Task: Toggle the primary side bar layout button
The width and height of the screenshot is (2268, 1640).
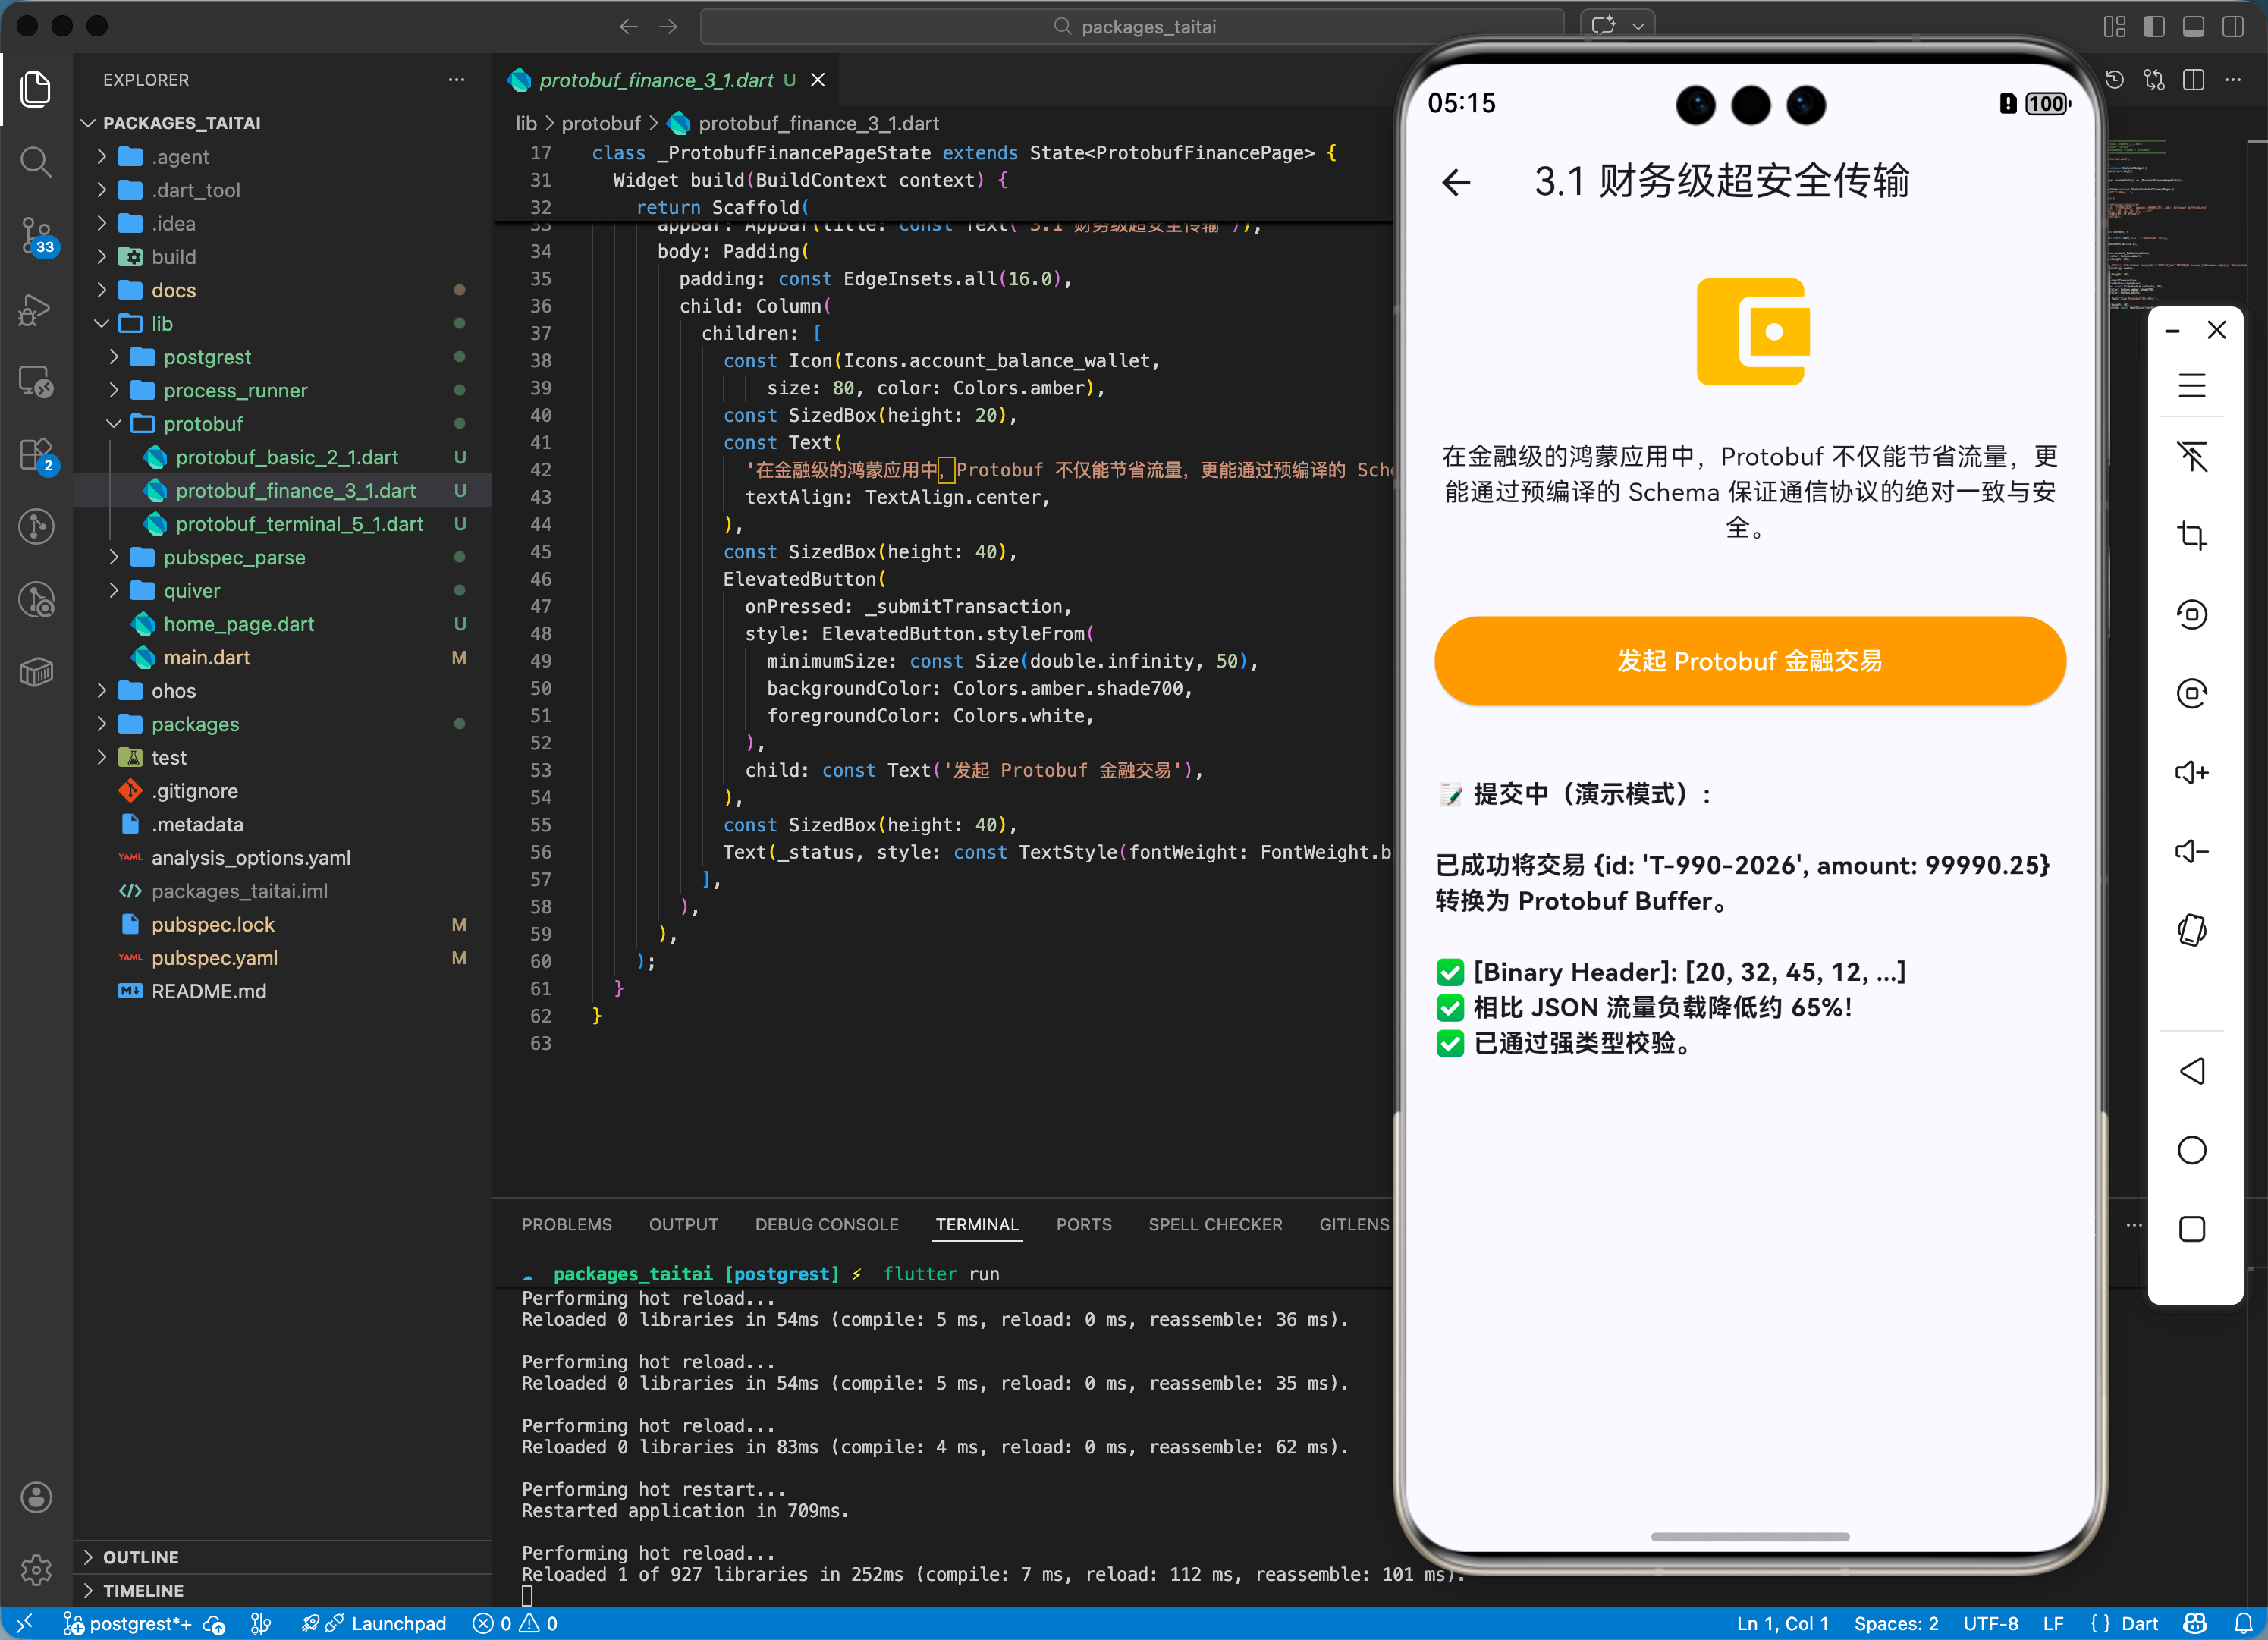Action: pos(2154,27)
